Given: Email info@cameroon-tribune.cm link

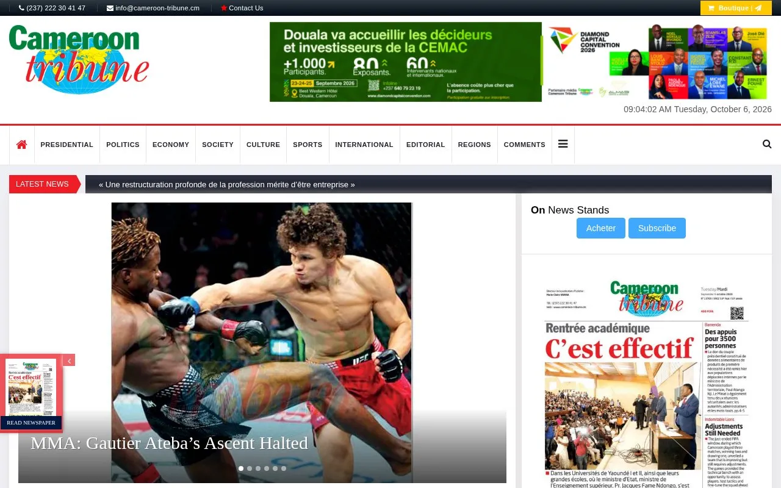Looking at the screenshot, I should [153, 8].
